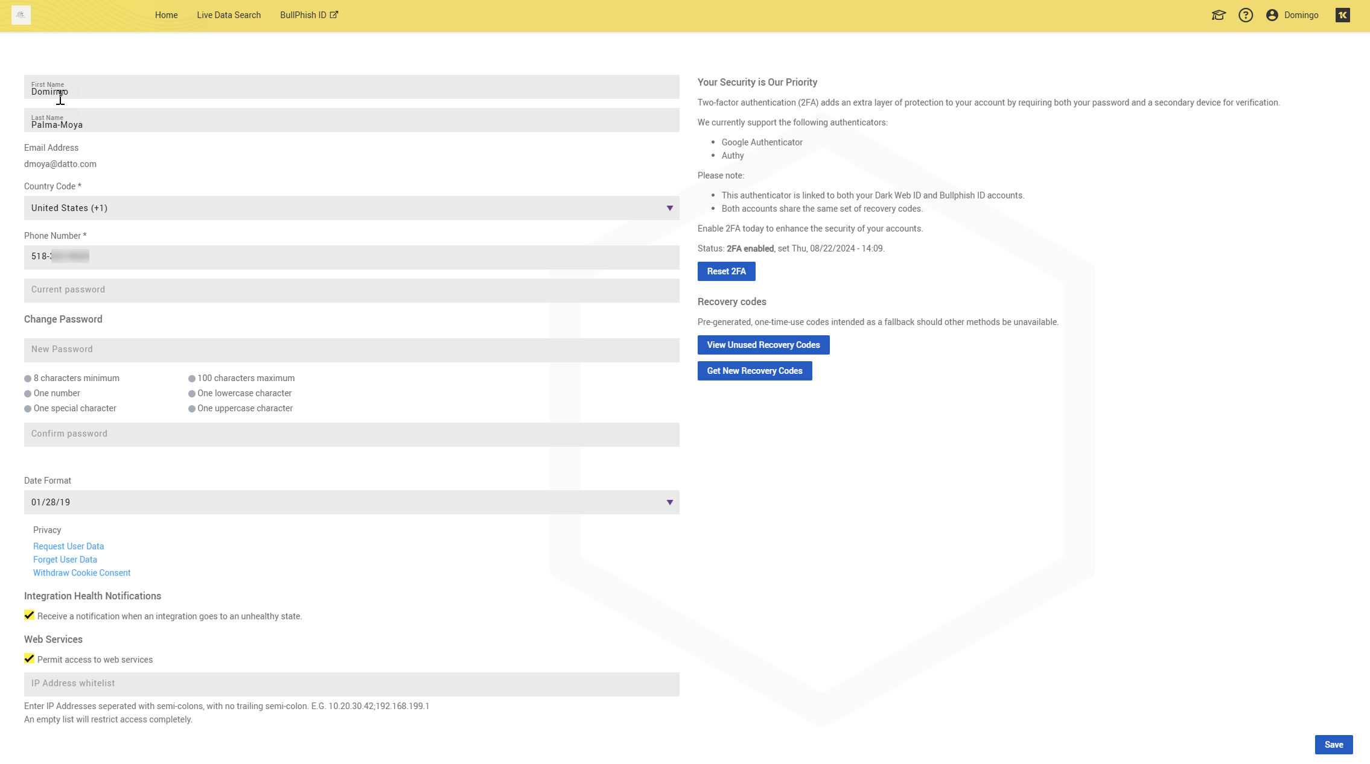The height and width of the screenshot is (764, 1370).
Task: Click the Withdraw Cookie Consent link
Action: click(x=81, y=573)
